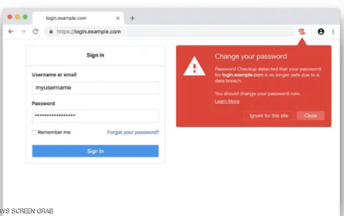Screen dimensions: 344x216
Task: Open the Chrome three-dot menu
Action: 333,32
